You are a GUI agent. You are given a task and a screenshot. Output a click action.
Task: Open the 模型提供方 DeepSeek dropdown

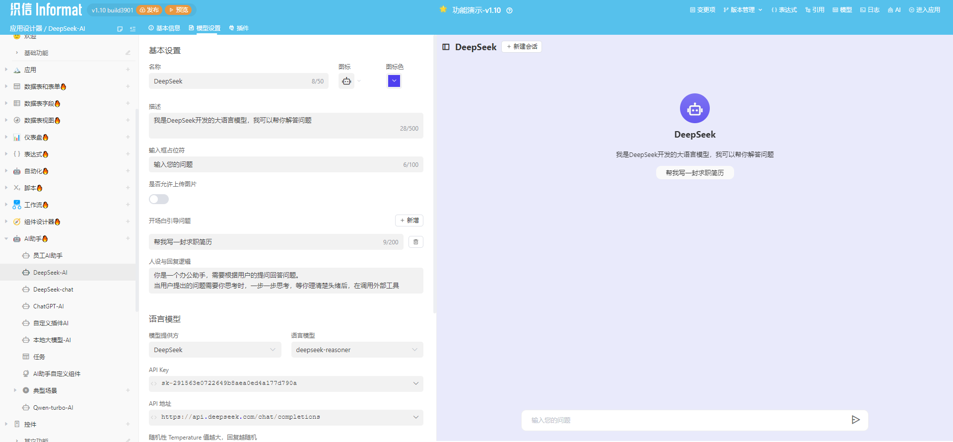215,350
